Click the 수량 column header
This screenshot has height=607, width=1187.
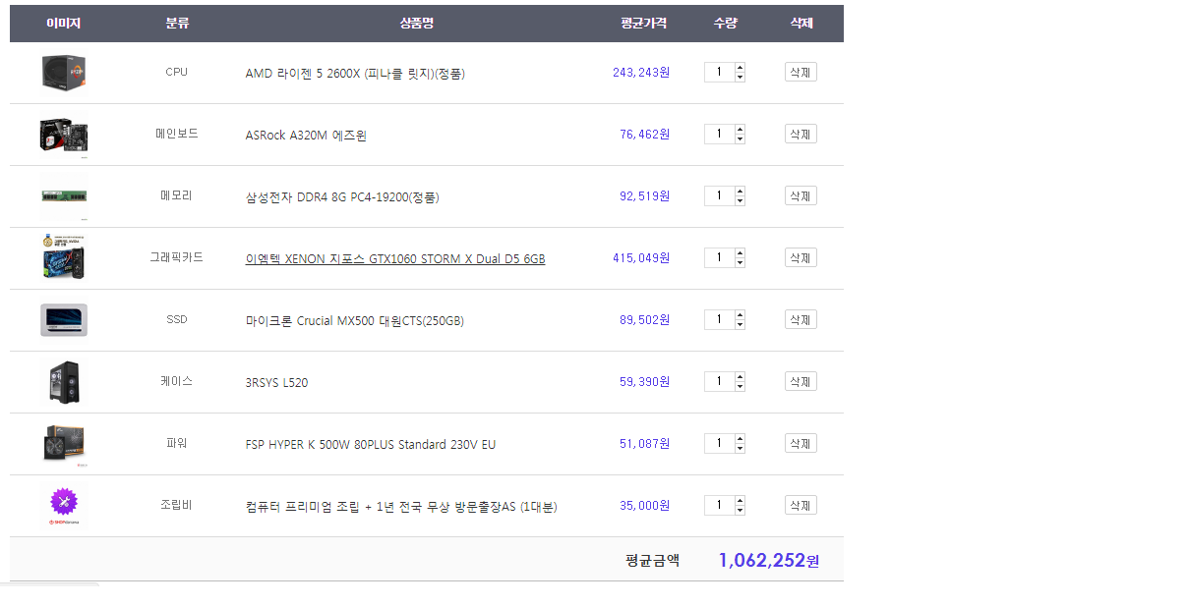pyautogui.click(x=726, y=24)
